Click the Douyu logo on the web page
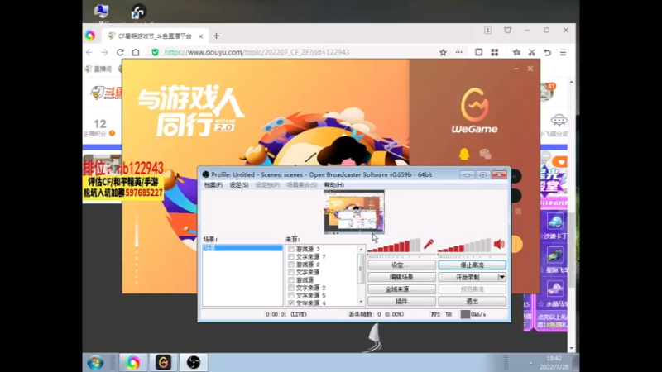 (107, 93)
